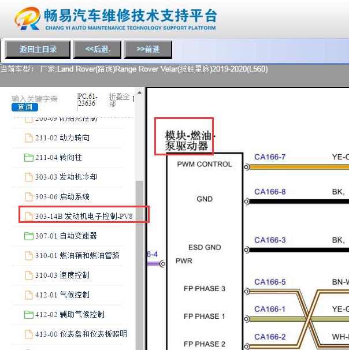Viewport: 349px width, 350px height.
Task: Click the CA166-2 connector label
Action: (x=270, y=337)
